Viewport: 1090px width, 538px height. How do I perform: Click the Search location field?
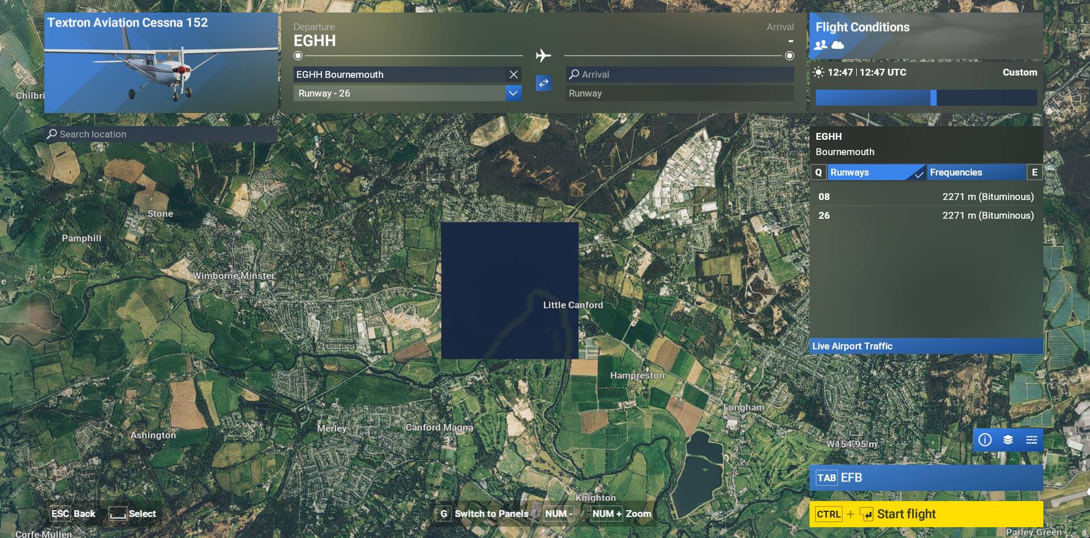[161, 134]
